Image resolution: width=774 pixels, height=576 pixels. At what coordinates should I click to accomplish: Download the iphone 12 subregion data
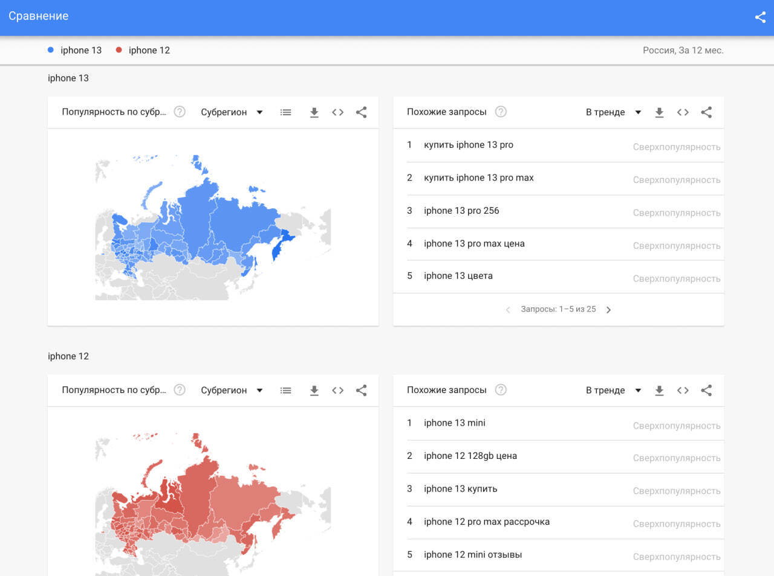pos(314,390)
